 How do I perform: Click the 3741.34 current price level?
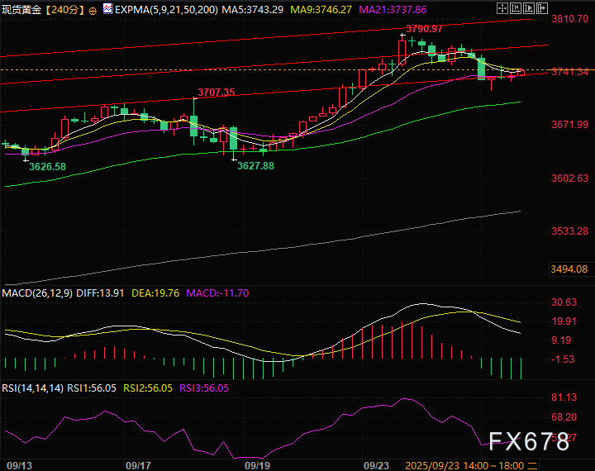click(570, 71)
